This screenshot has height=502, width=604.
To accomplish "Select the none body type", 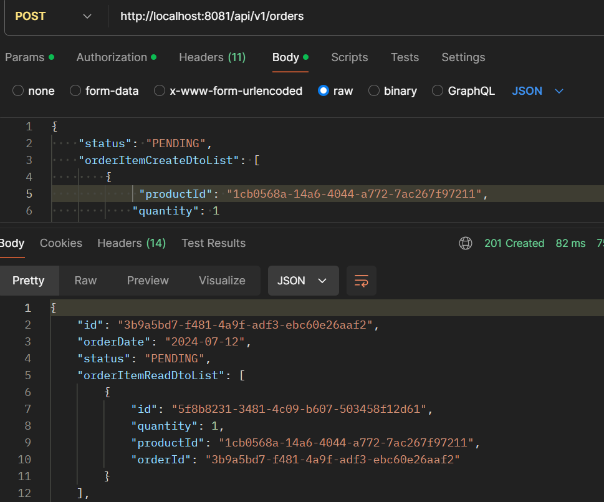I will coord(18,91).
